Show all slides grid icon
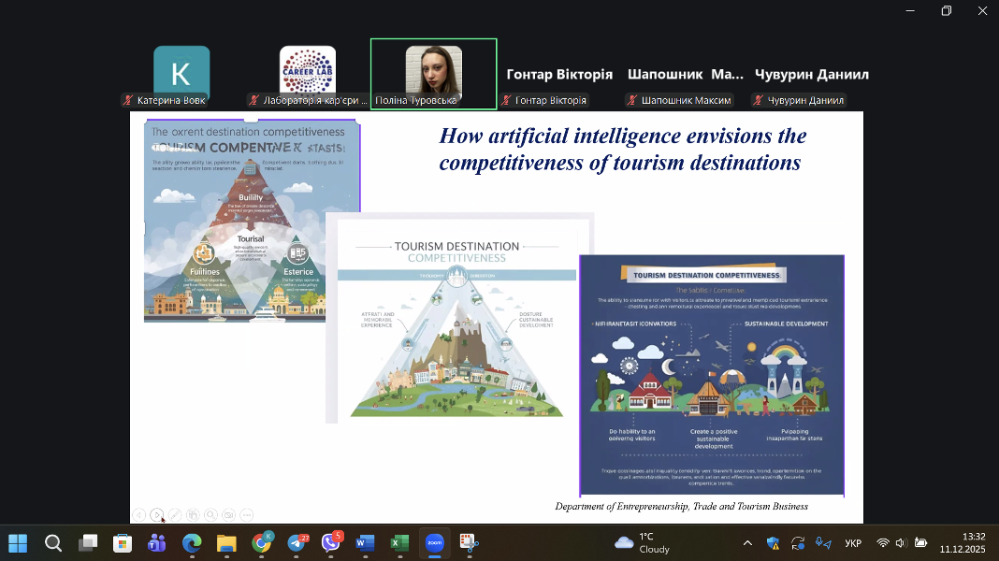 click(x=193, y=514)
